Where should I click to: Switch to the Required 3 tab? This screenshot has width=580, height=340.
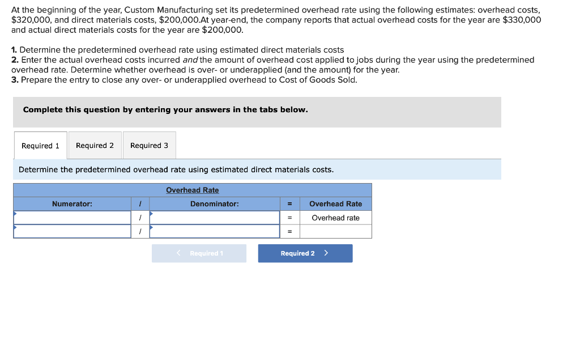click(149, 145)
